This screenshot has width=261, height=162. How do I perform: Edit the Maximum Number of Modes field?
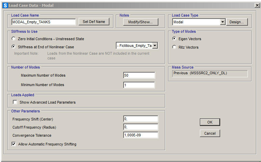coord(139,75)
